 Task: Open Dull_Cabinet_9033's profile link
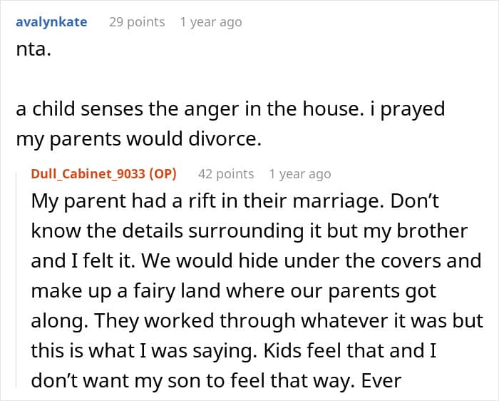tap(87, 173)
